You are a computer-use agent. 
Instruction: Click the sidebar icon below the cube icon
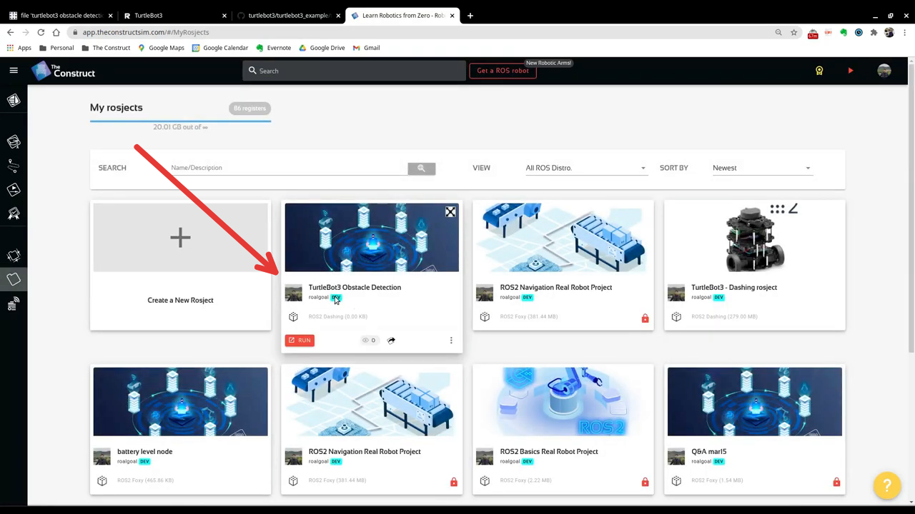point(14,142)
